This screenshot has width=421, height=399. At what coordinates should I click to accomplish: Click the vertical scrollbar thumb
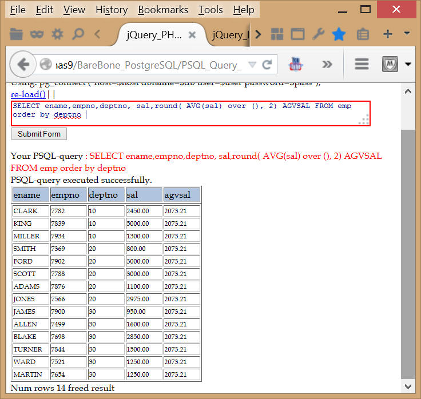tap(408, 254)
